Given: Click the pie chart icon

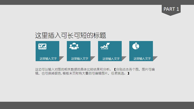Looking at the screenshot, I should pos(136,46).
